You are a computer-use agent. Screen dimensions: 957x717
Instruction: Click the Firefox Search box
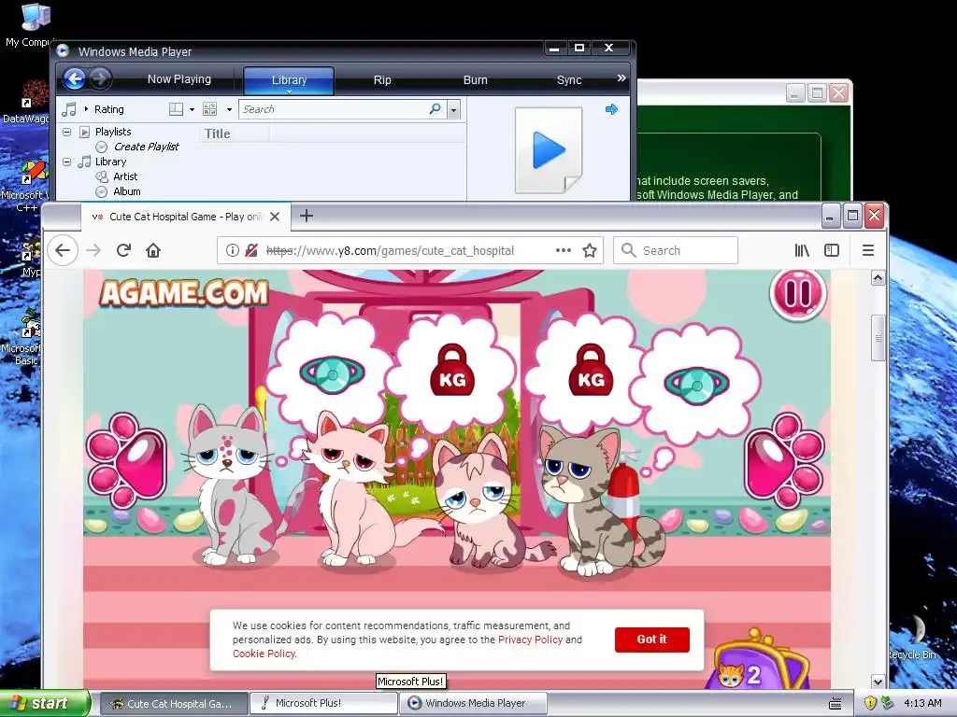tap(675, 250)
